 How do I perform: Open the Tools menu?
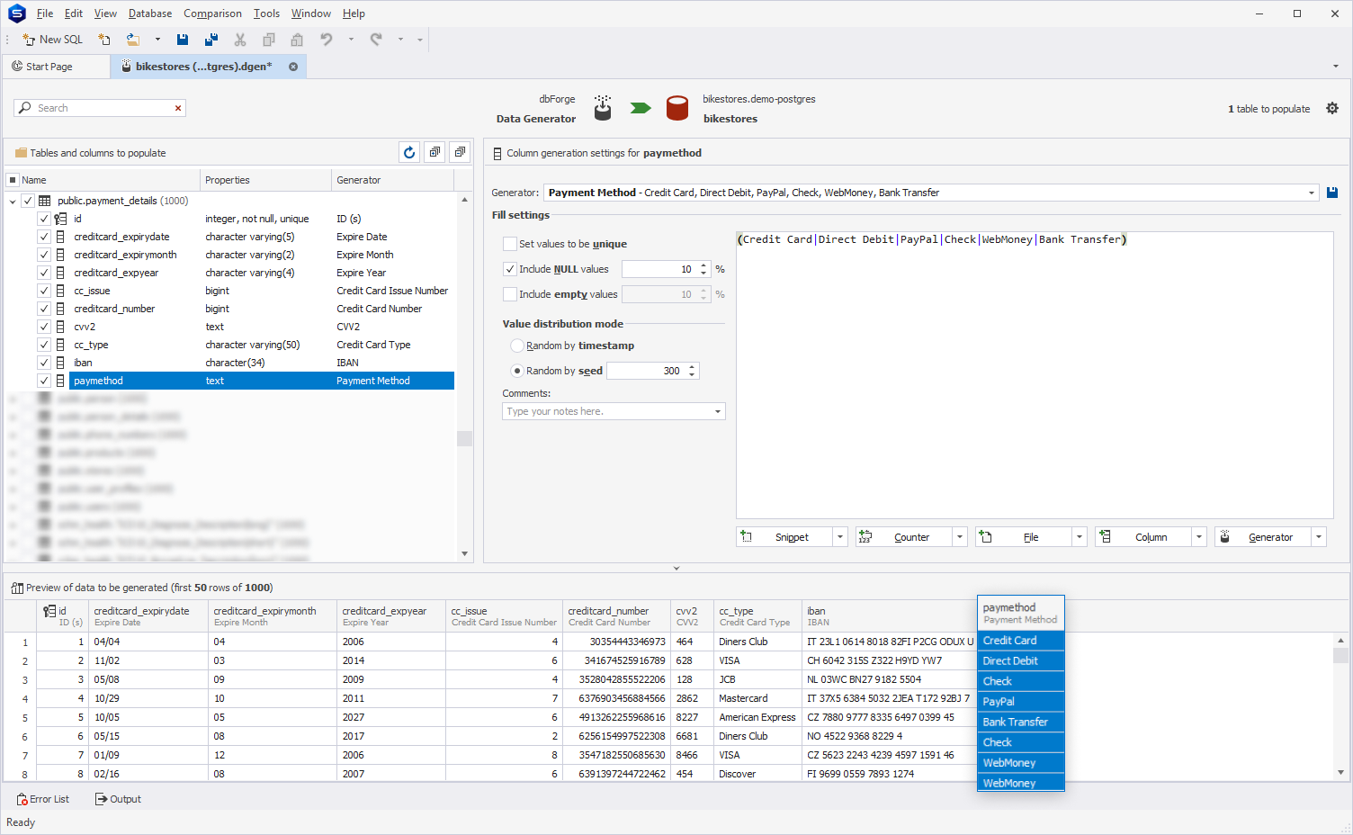[x=266, y=13]
